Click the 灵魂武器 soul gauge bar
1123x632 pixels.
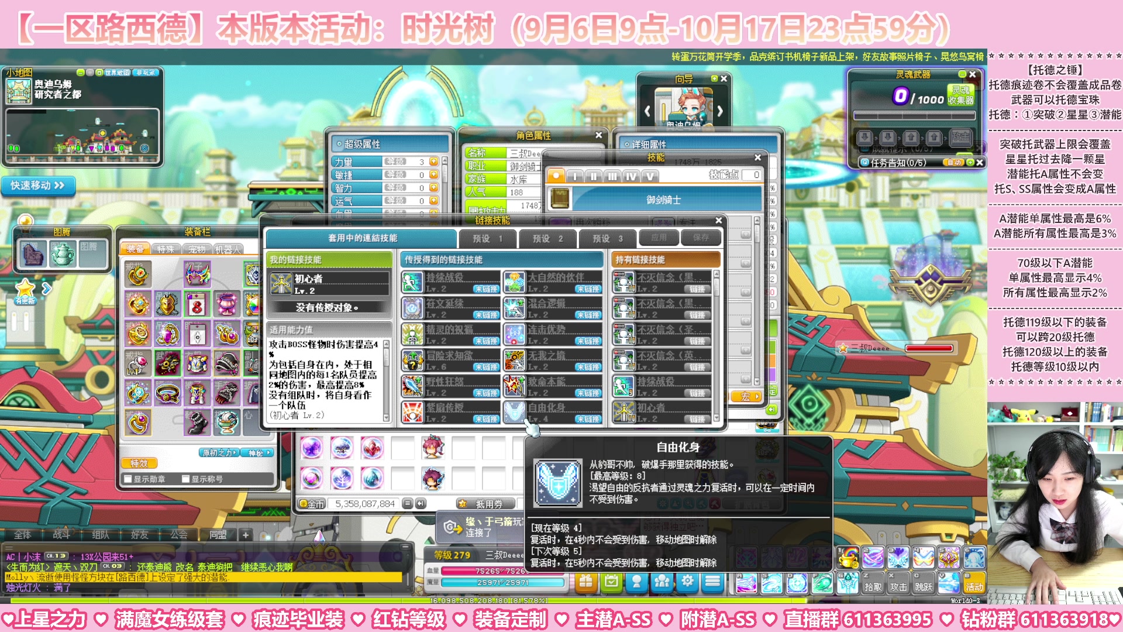point(914,115)
